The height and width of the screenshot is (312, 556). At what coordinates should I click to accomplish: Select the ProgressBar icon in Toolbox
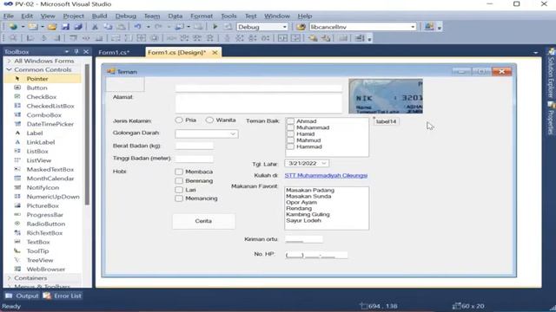(17, 215)
